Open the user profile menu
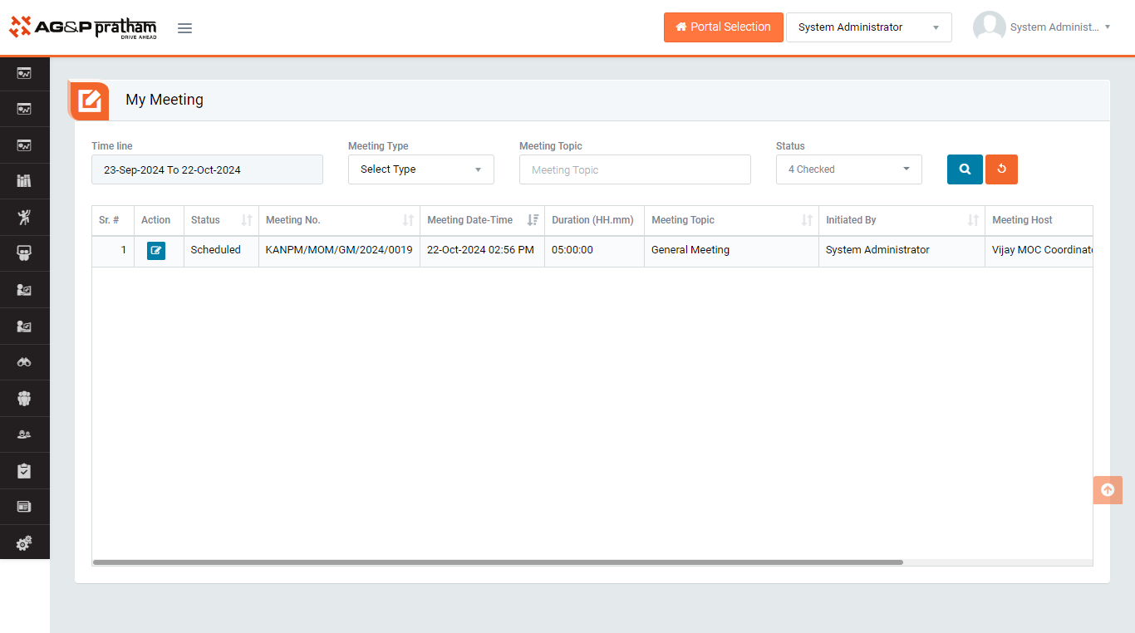Screen dimensions: 1135x633 coord(1042,27)
